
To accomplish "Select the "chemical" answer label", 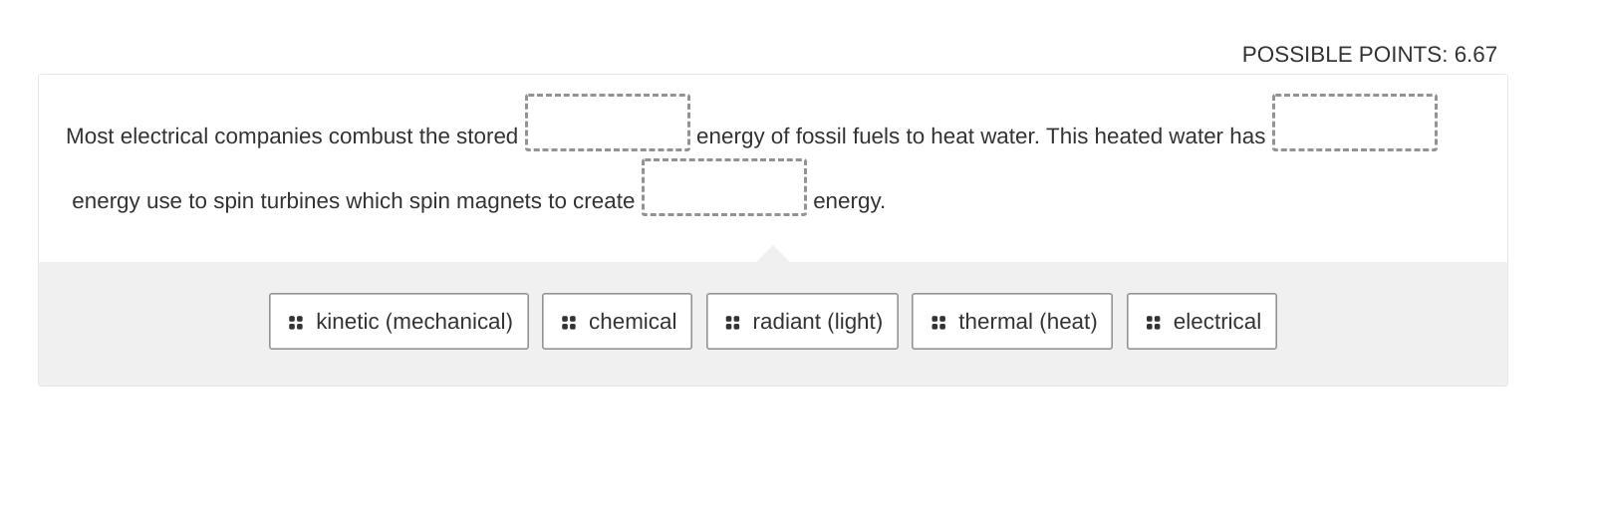I will 632,322.
